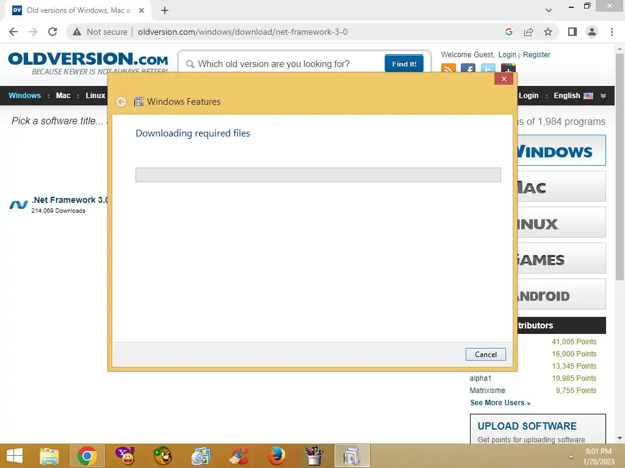Open File Explorer from the taskbar
The width and height of the screenshot is (625, 468).
tap(49, 456)
